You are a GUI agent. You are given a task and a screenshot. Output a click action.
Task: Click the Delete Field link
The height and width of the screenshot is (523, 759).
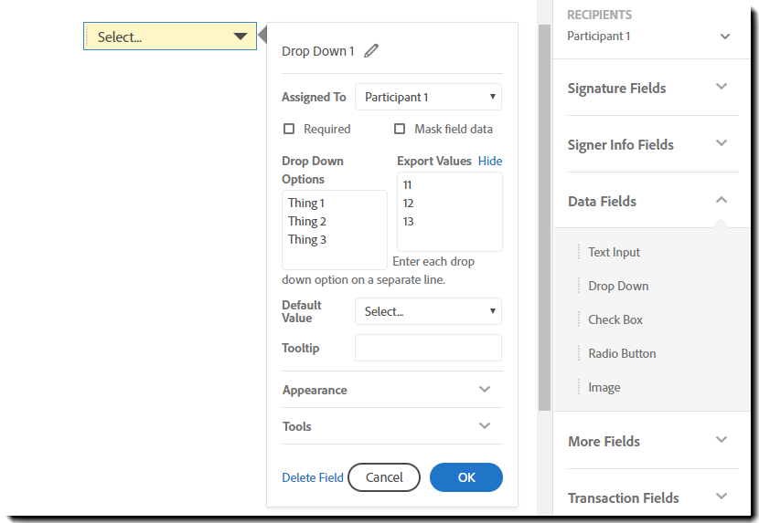313,477
